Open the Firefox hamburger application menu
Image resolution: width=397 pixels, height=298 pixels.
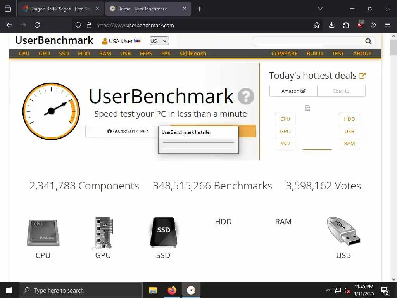(x=388, y=25)
